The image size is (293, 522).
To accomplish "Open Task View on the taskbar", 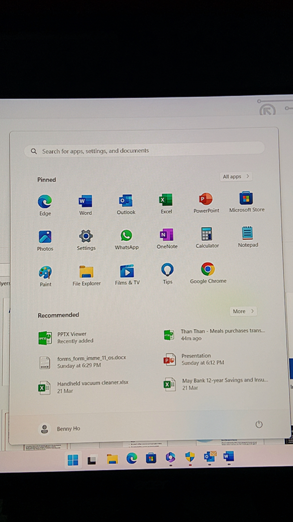I will coord(92,460).
